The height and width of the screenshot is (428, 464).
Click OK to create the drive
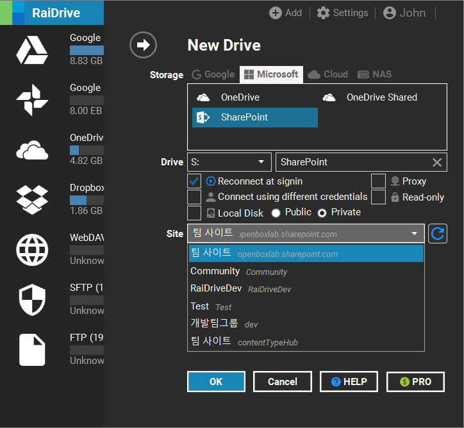pos(216,382)
